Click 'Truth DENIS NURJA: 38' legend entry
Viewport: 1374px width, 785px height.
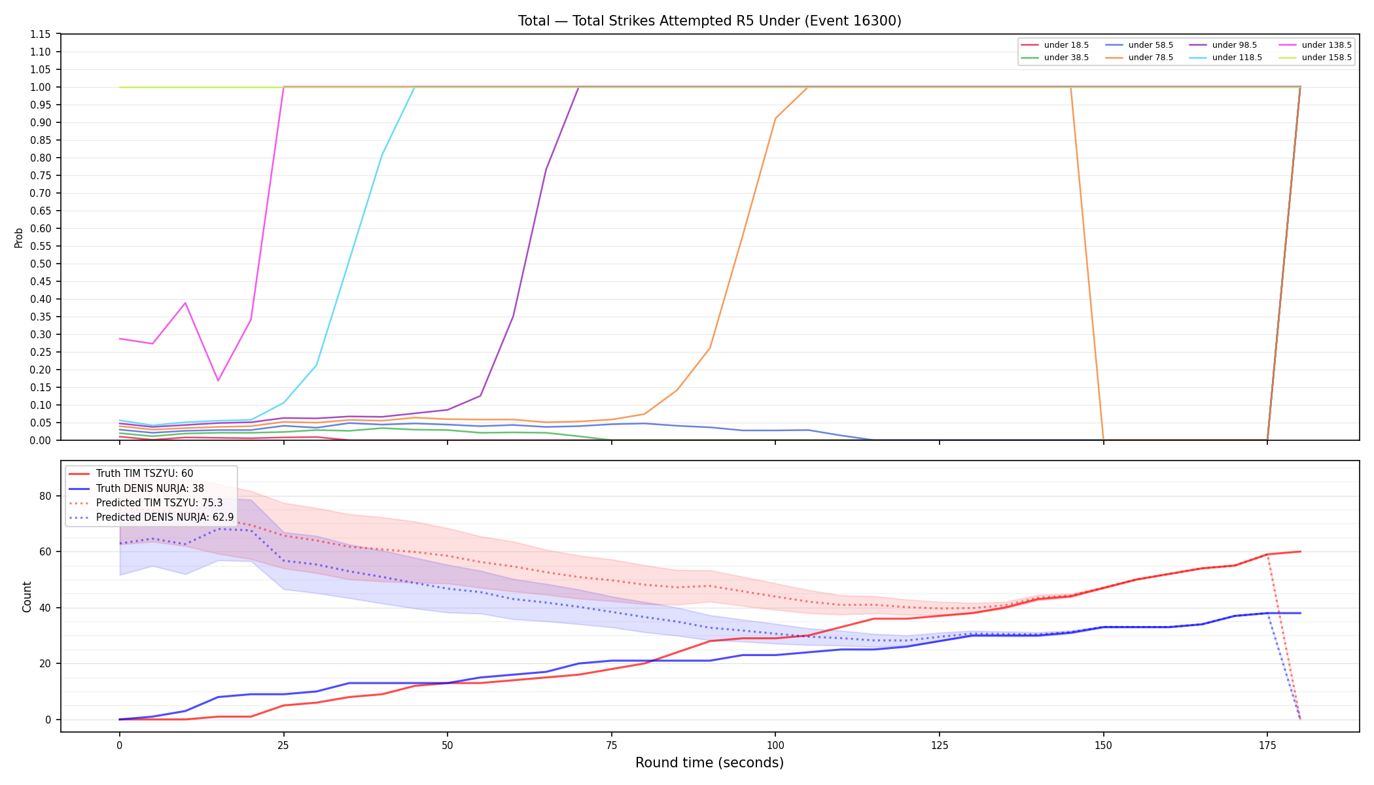tap(137, 488)
